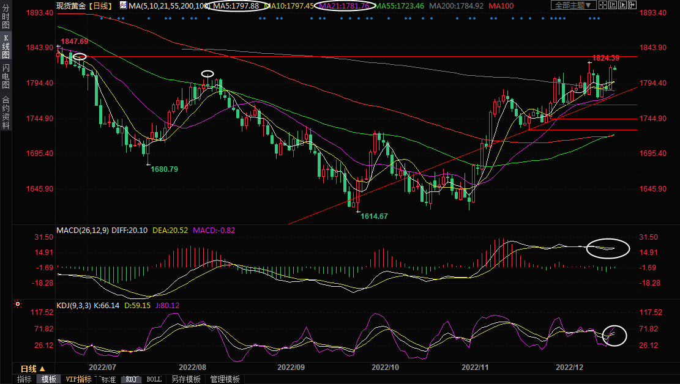Open 合约资料 in the left sidebar
This screenshot has width=680, height=384.
(x=6, y=112)
